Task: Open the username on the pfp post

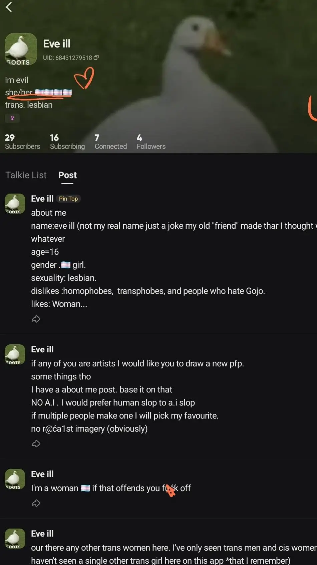Action: (x=42, y=349)
